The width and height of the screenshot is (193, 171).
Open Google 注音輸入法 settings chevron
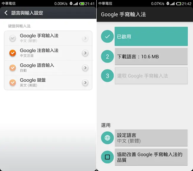click(x=85, y=53)
